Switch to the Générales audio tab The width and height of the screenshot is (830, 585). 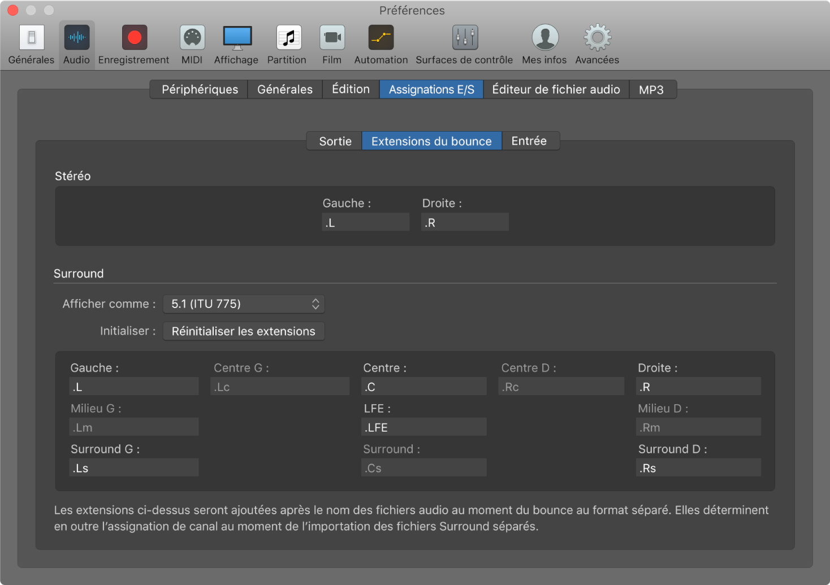[x=285, y=89]
